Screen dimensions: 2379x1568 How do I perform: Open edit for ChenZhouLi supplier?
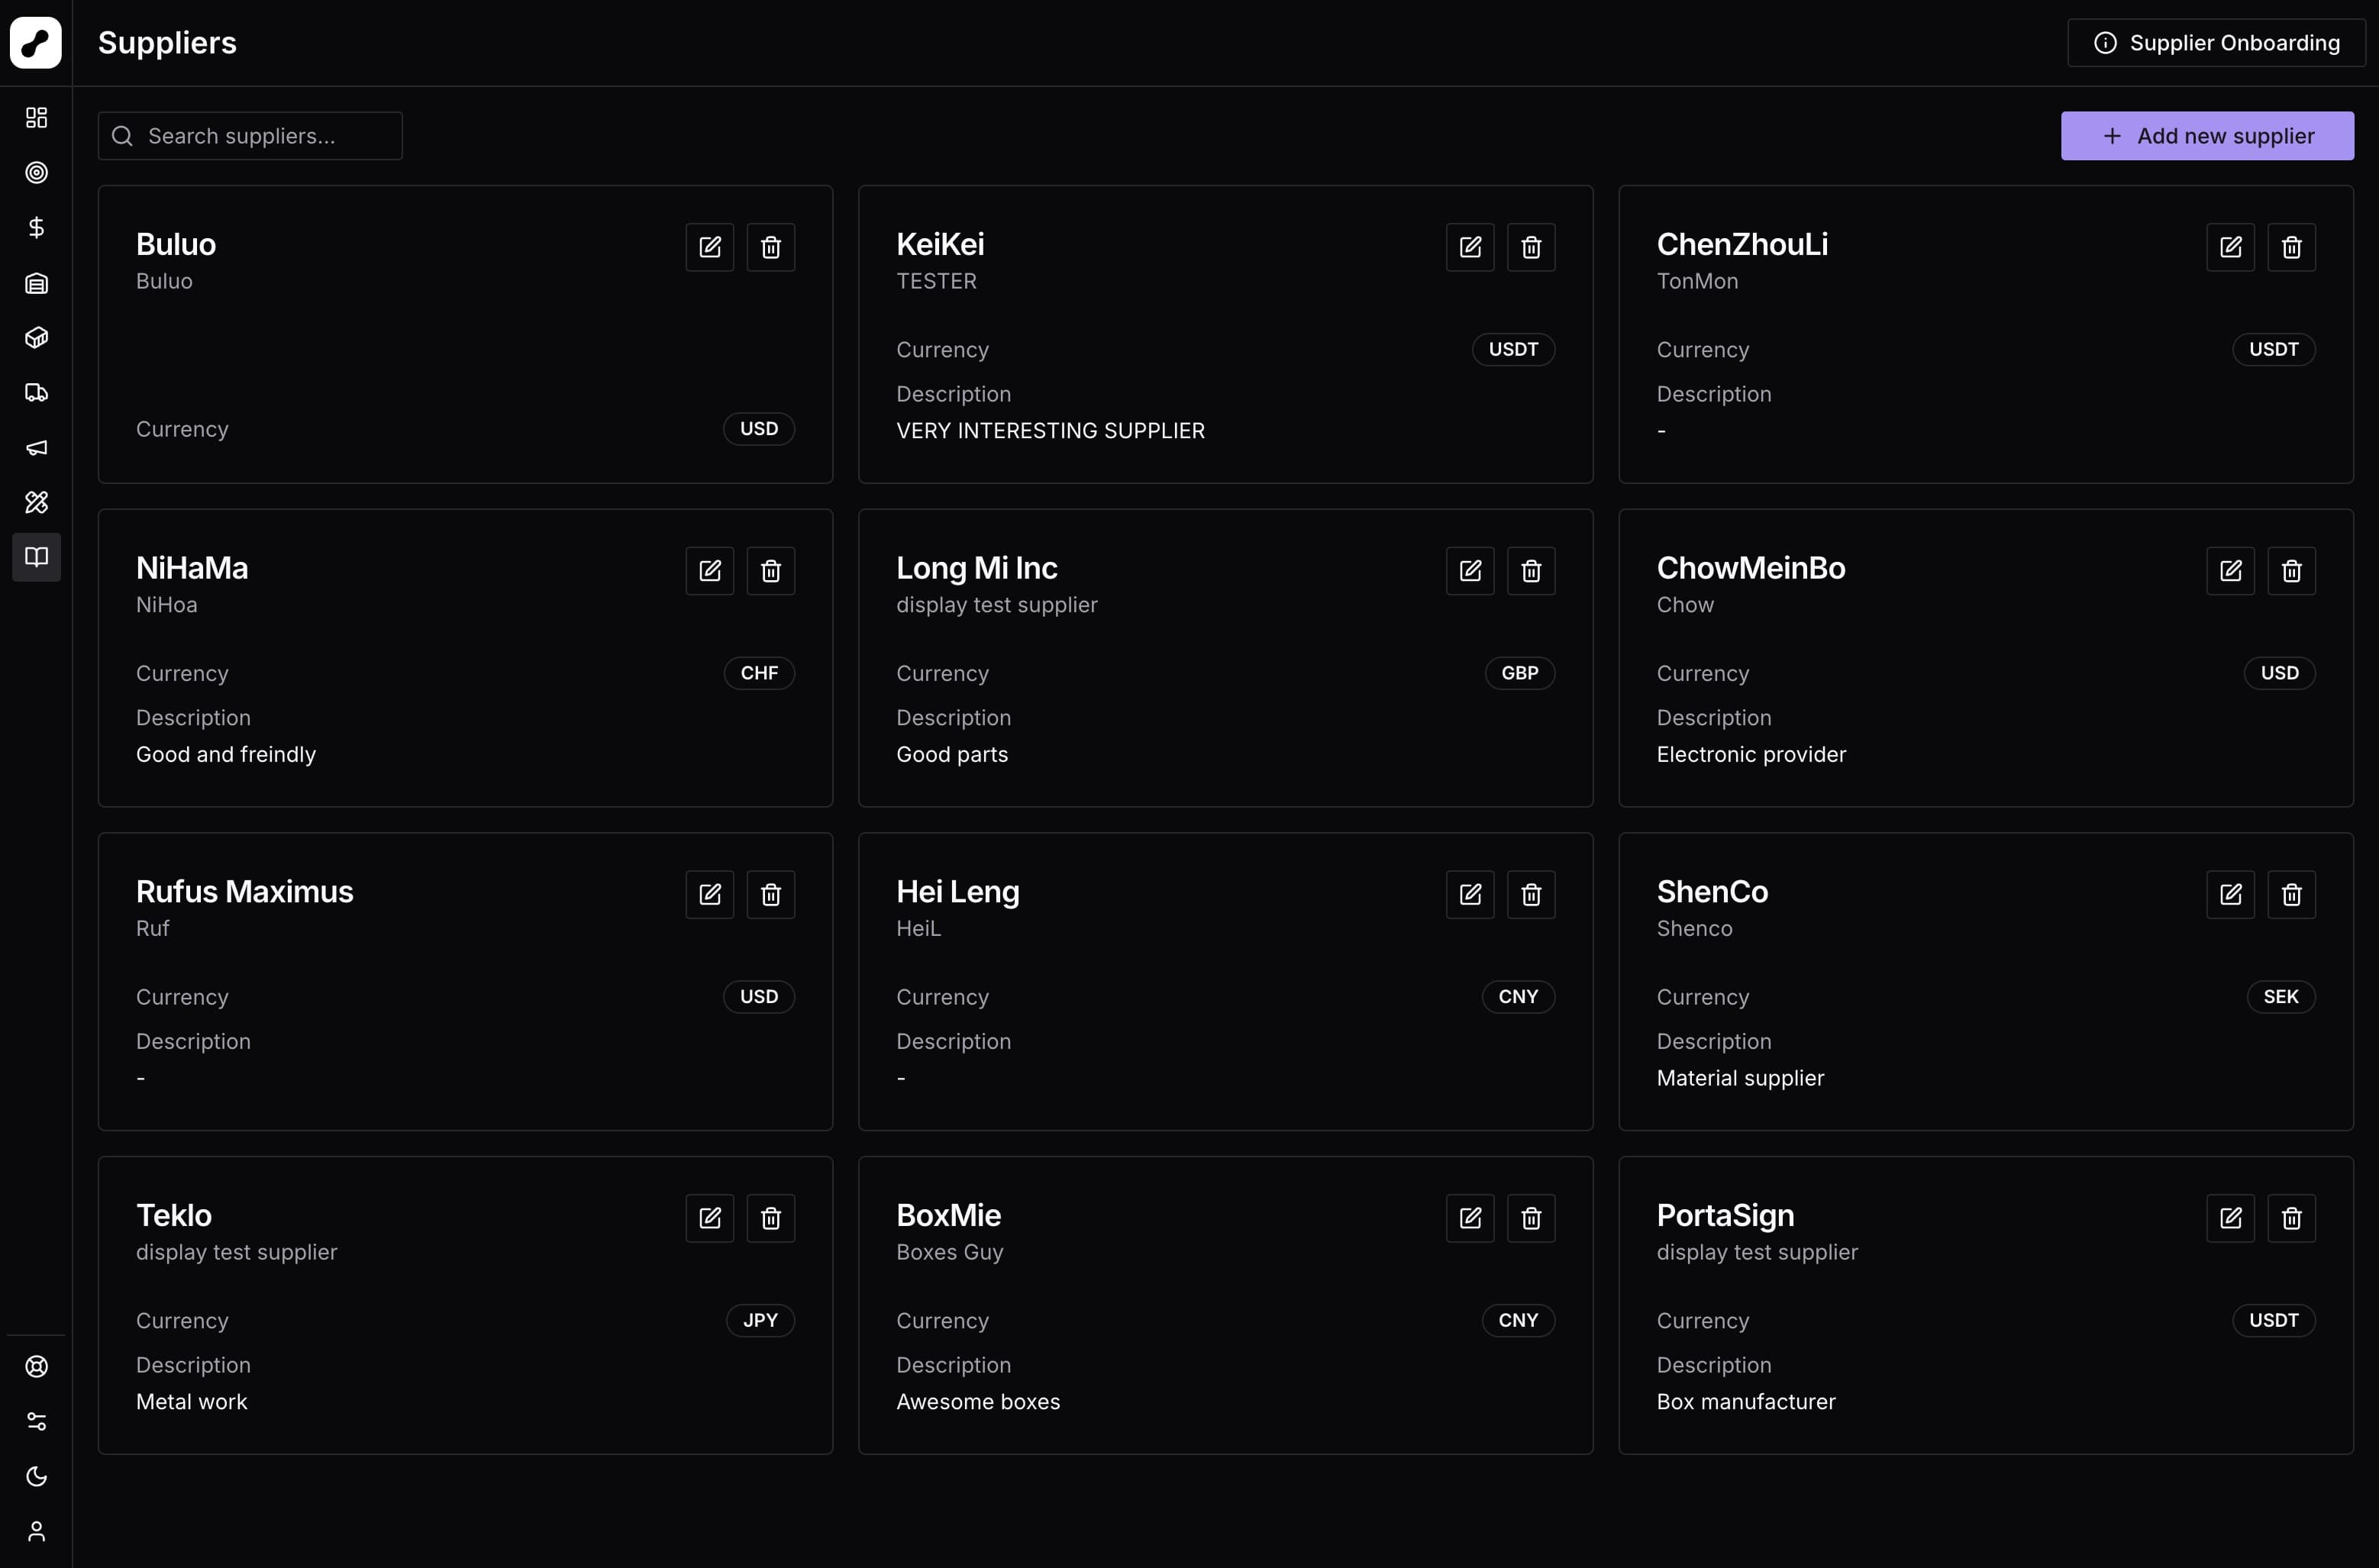click(2230, 247)
